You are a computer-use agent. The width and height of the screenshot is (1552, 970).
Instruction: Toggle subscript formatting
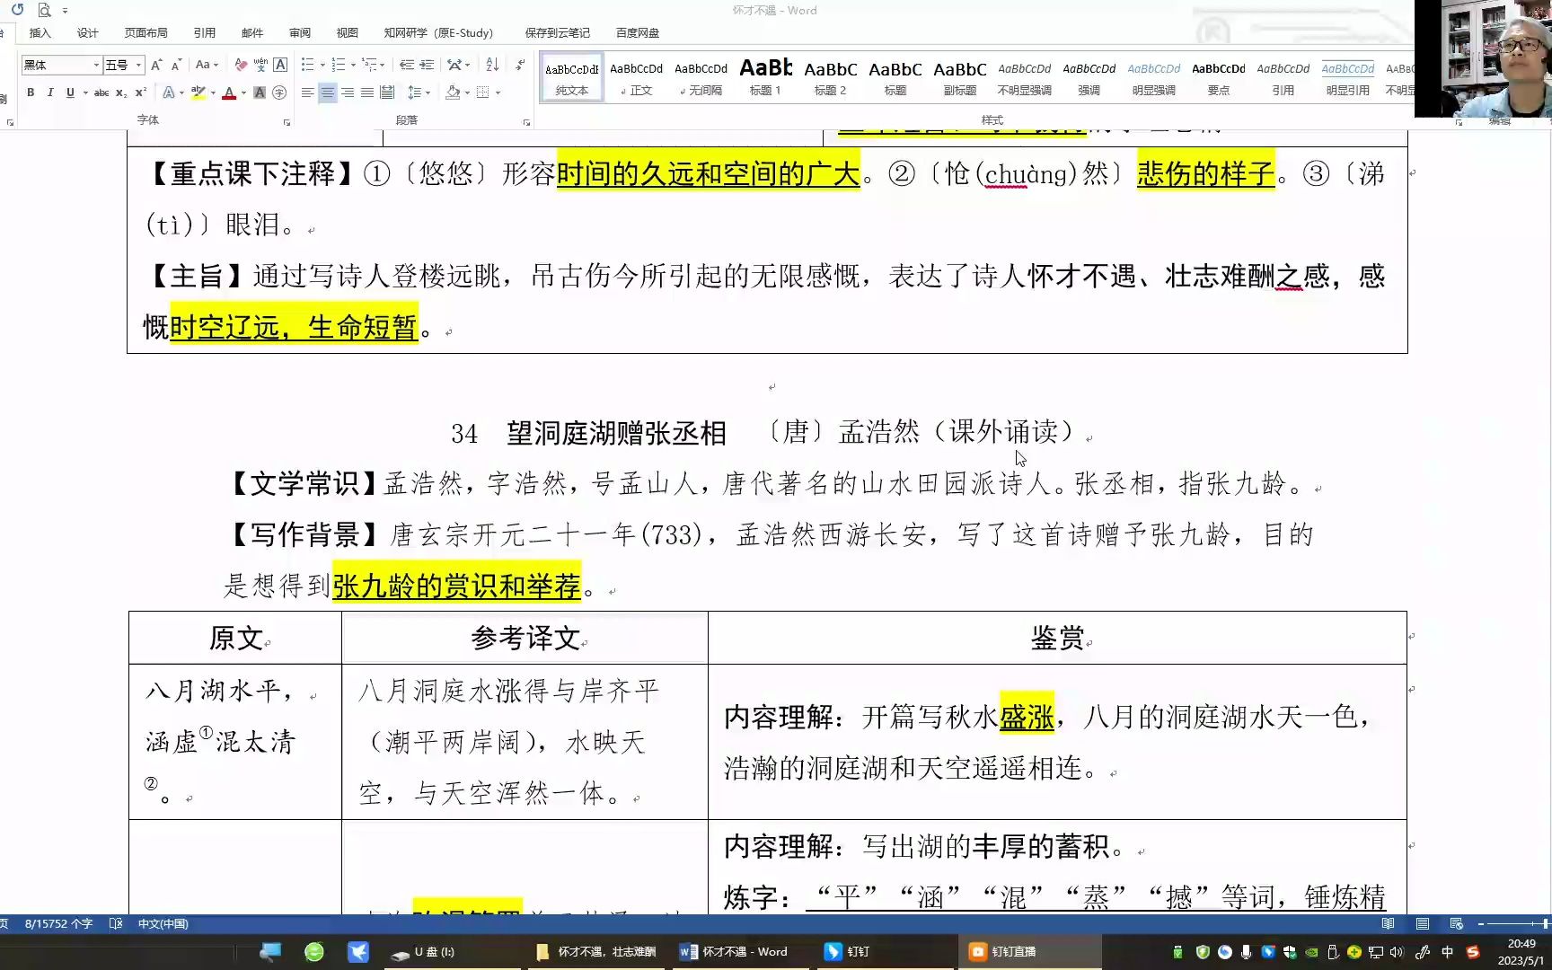point(121,93)
